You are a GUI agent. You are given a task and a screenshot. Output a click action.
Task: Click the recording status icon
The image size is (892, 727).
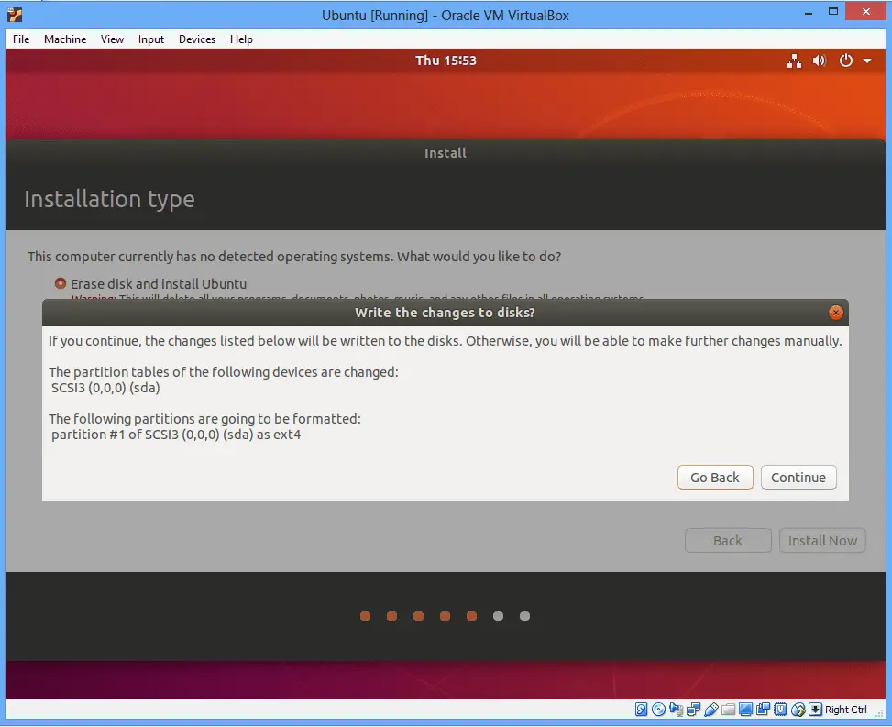[764, 710]
